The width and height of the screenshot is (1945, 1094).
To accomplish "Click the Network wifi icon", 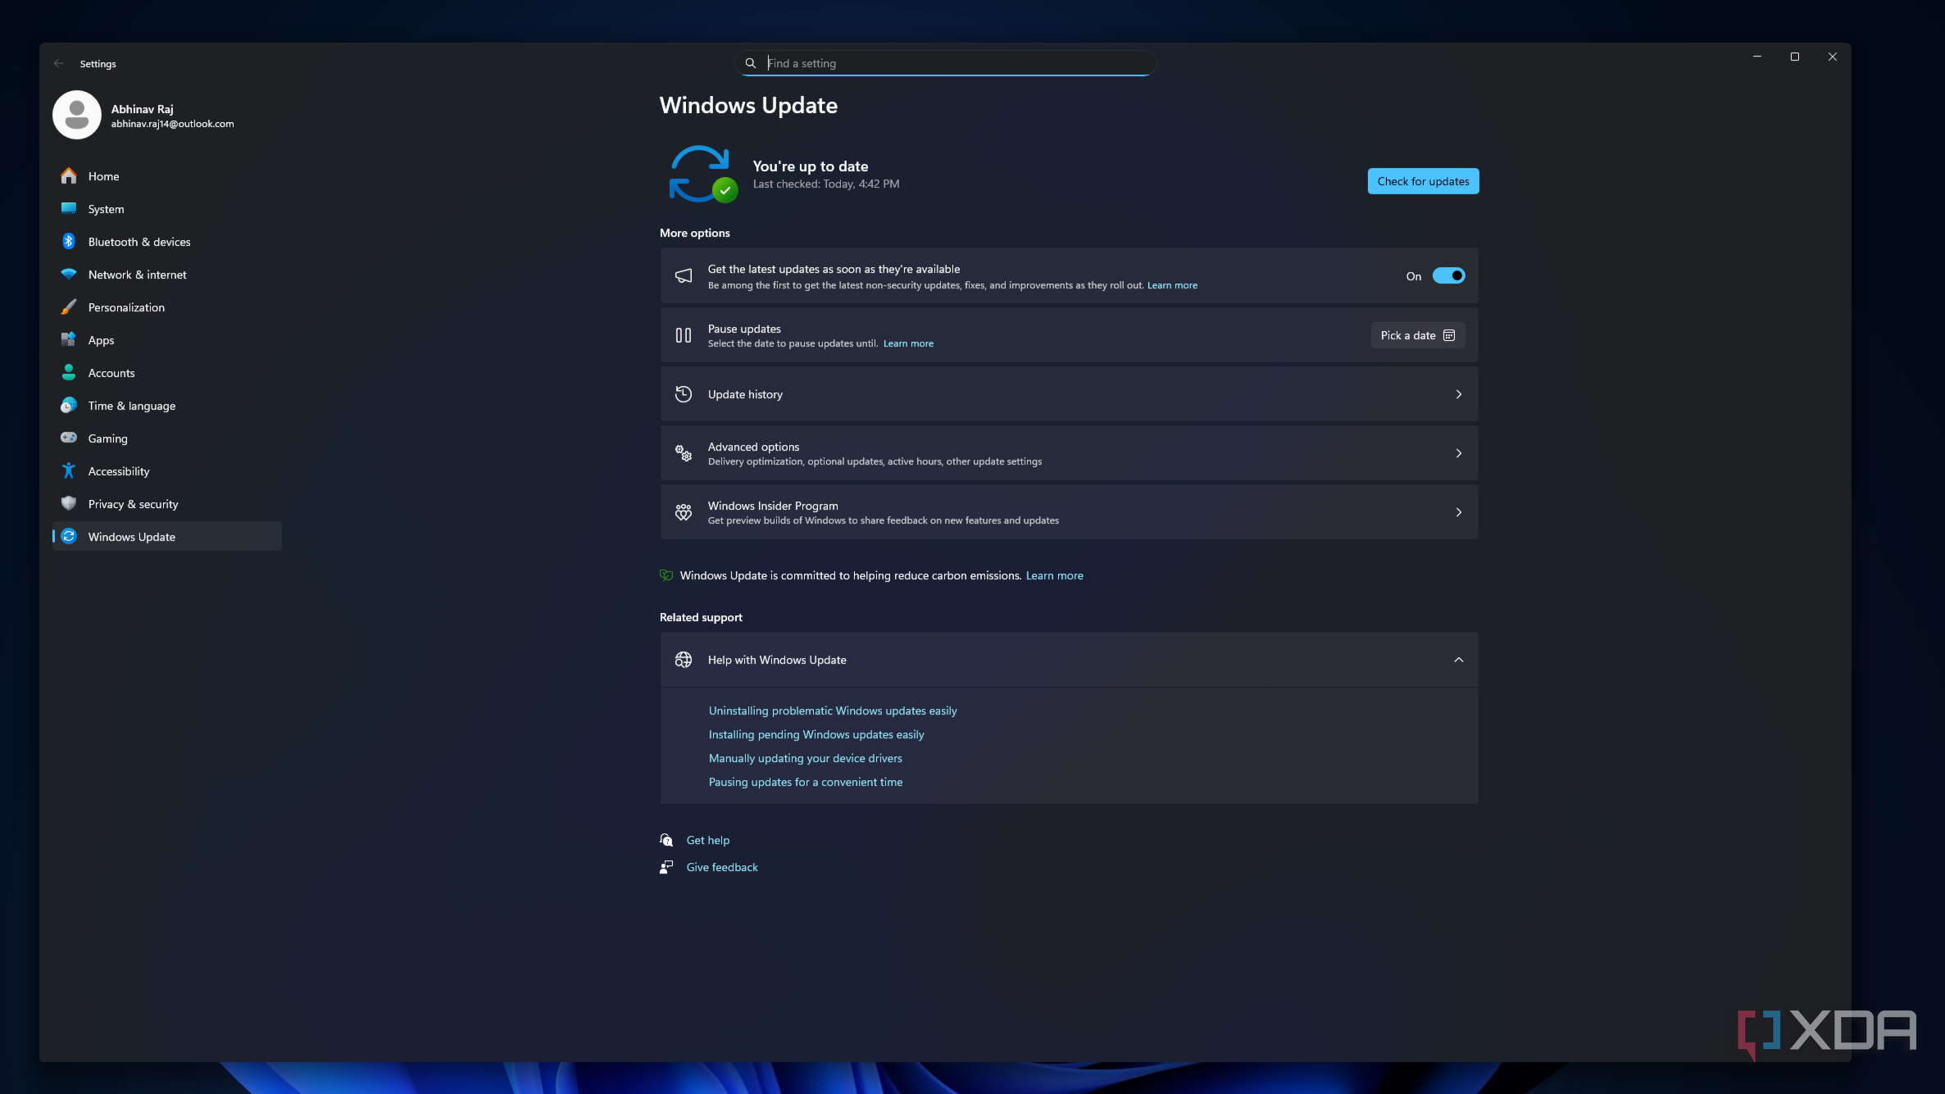I will [x=69, y=275].
